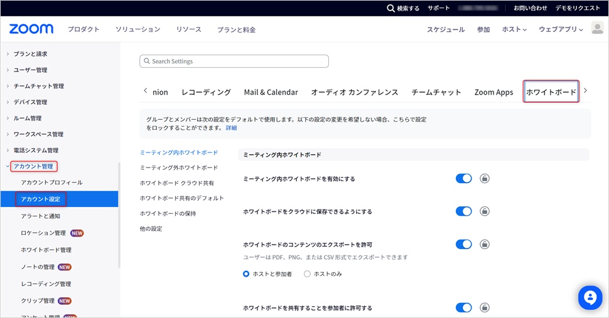Switch to the オーディオ カンファレンス tab
Viewport: 609px width, 318px height.
(355, 92)
